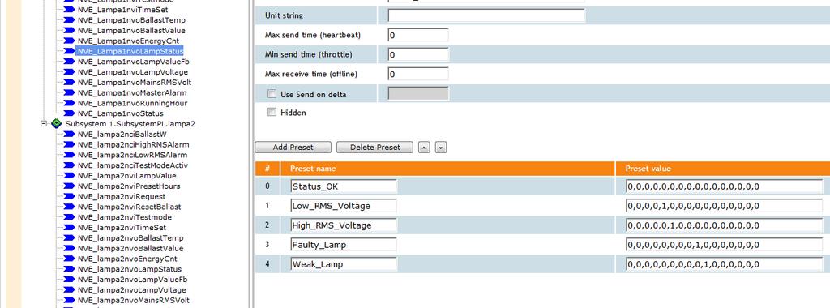Edit the preset value for Status_OK

pyautogui.click(x=724, y=186)
